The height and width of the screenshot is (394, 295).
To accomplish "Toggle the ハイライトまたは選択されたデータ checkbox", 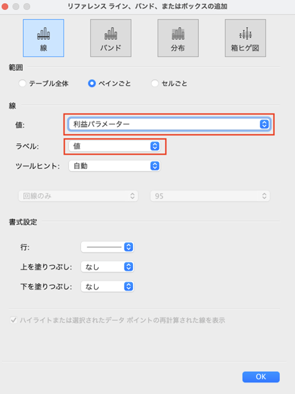I will tap(14, 320).
